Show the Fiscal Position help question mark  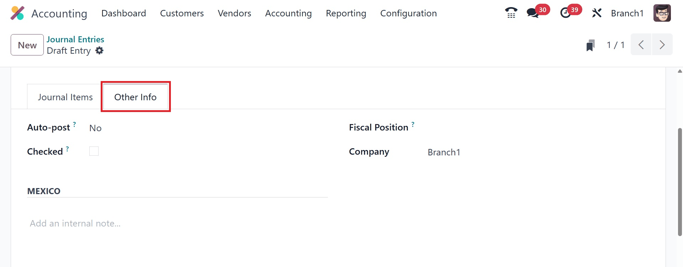(413, 124)
